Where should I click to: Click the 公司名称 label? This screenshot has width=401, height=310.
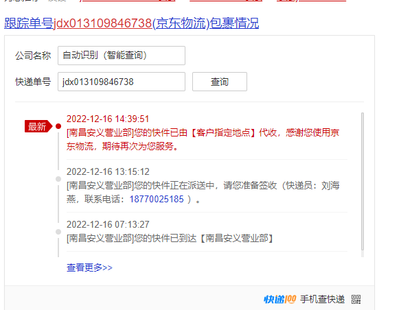[33, 56]
